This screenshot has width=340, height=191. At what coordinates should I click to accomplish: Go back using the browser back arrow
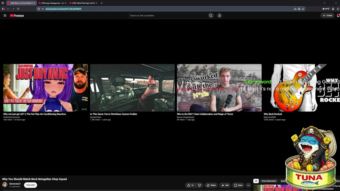8,9
